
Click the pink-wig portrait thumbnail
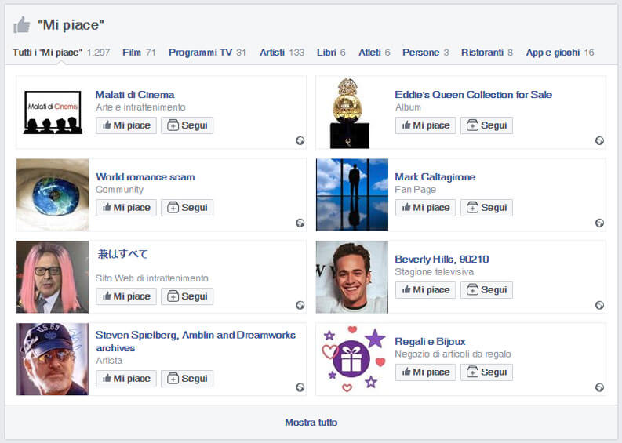point(53,277)
